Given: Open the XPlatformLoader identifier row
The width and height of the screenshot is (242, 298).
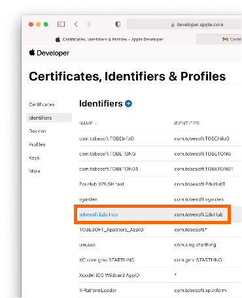Looking at the screenshot, I should [x=160, y=290].
